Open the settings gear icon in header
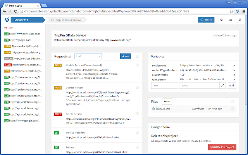248x155 pixels. click(x=221, y=20)
